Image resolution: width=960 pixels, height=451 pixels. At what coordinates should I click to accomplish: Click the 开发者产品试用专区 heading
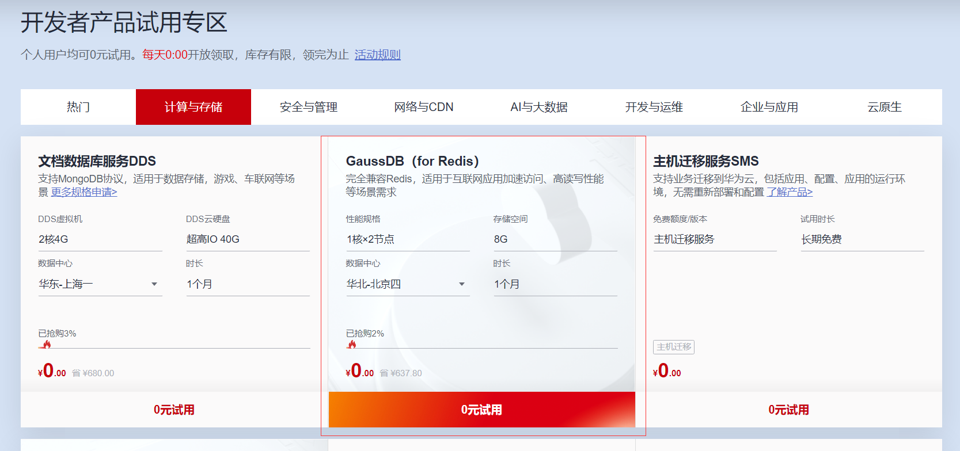[x=124, y=22]
